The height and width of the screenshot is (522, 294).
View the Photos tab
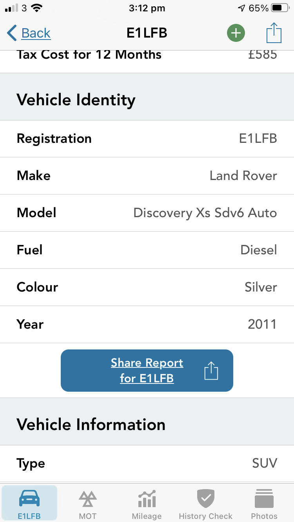point(264,504)
